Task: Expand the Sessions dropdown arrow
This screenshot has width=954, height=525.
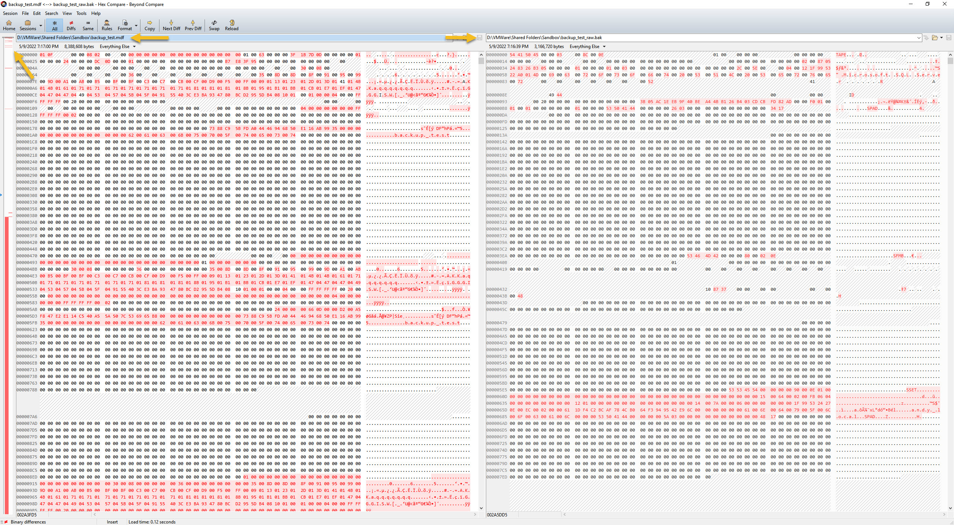Action: [x=41, y=26]
